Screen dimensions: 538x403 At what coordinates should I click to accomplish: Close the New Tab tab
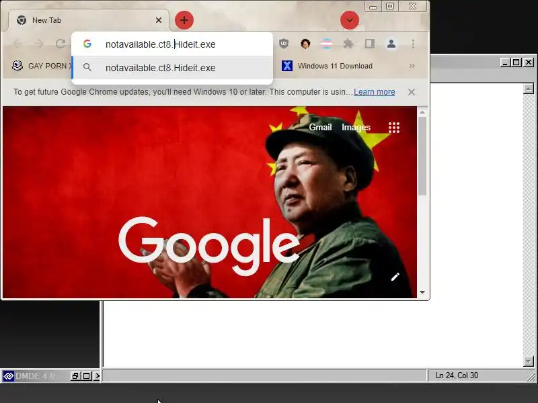pos(159,20)
